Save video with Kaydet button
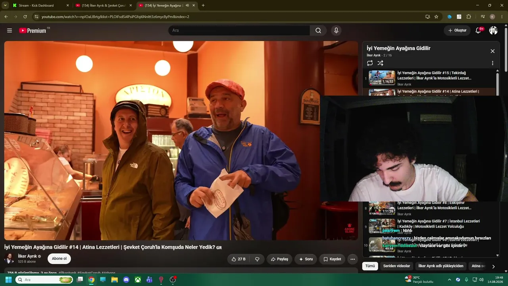508x286 pixels. click(332, 259)
